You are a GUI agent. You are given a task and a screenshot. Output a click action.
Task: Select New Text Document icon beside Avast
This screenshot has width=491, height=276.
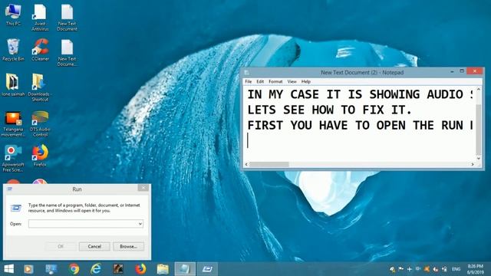[x=67, y=17]
